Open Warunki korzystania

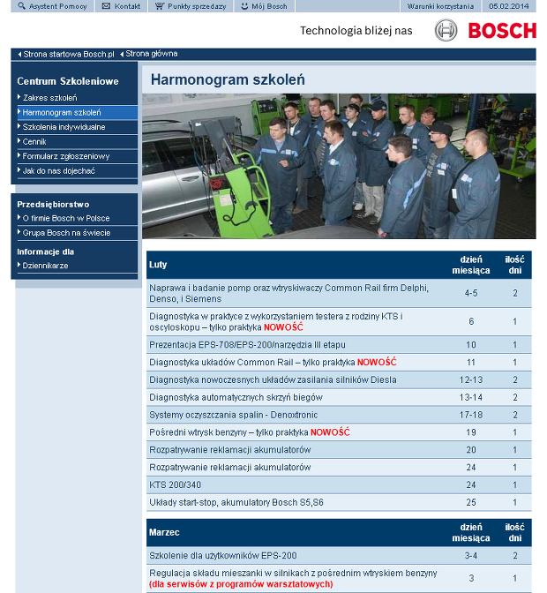(440, 6)
